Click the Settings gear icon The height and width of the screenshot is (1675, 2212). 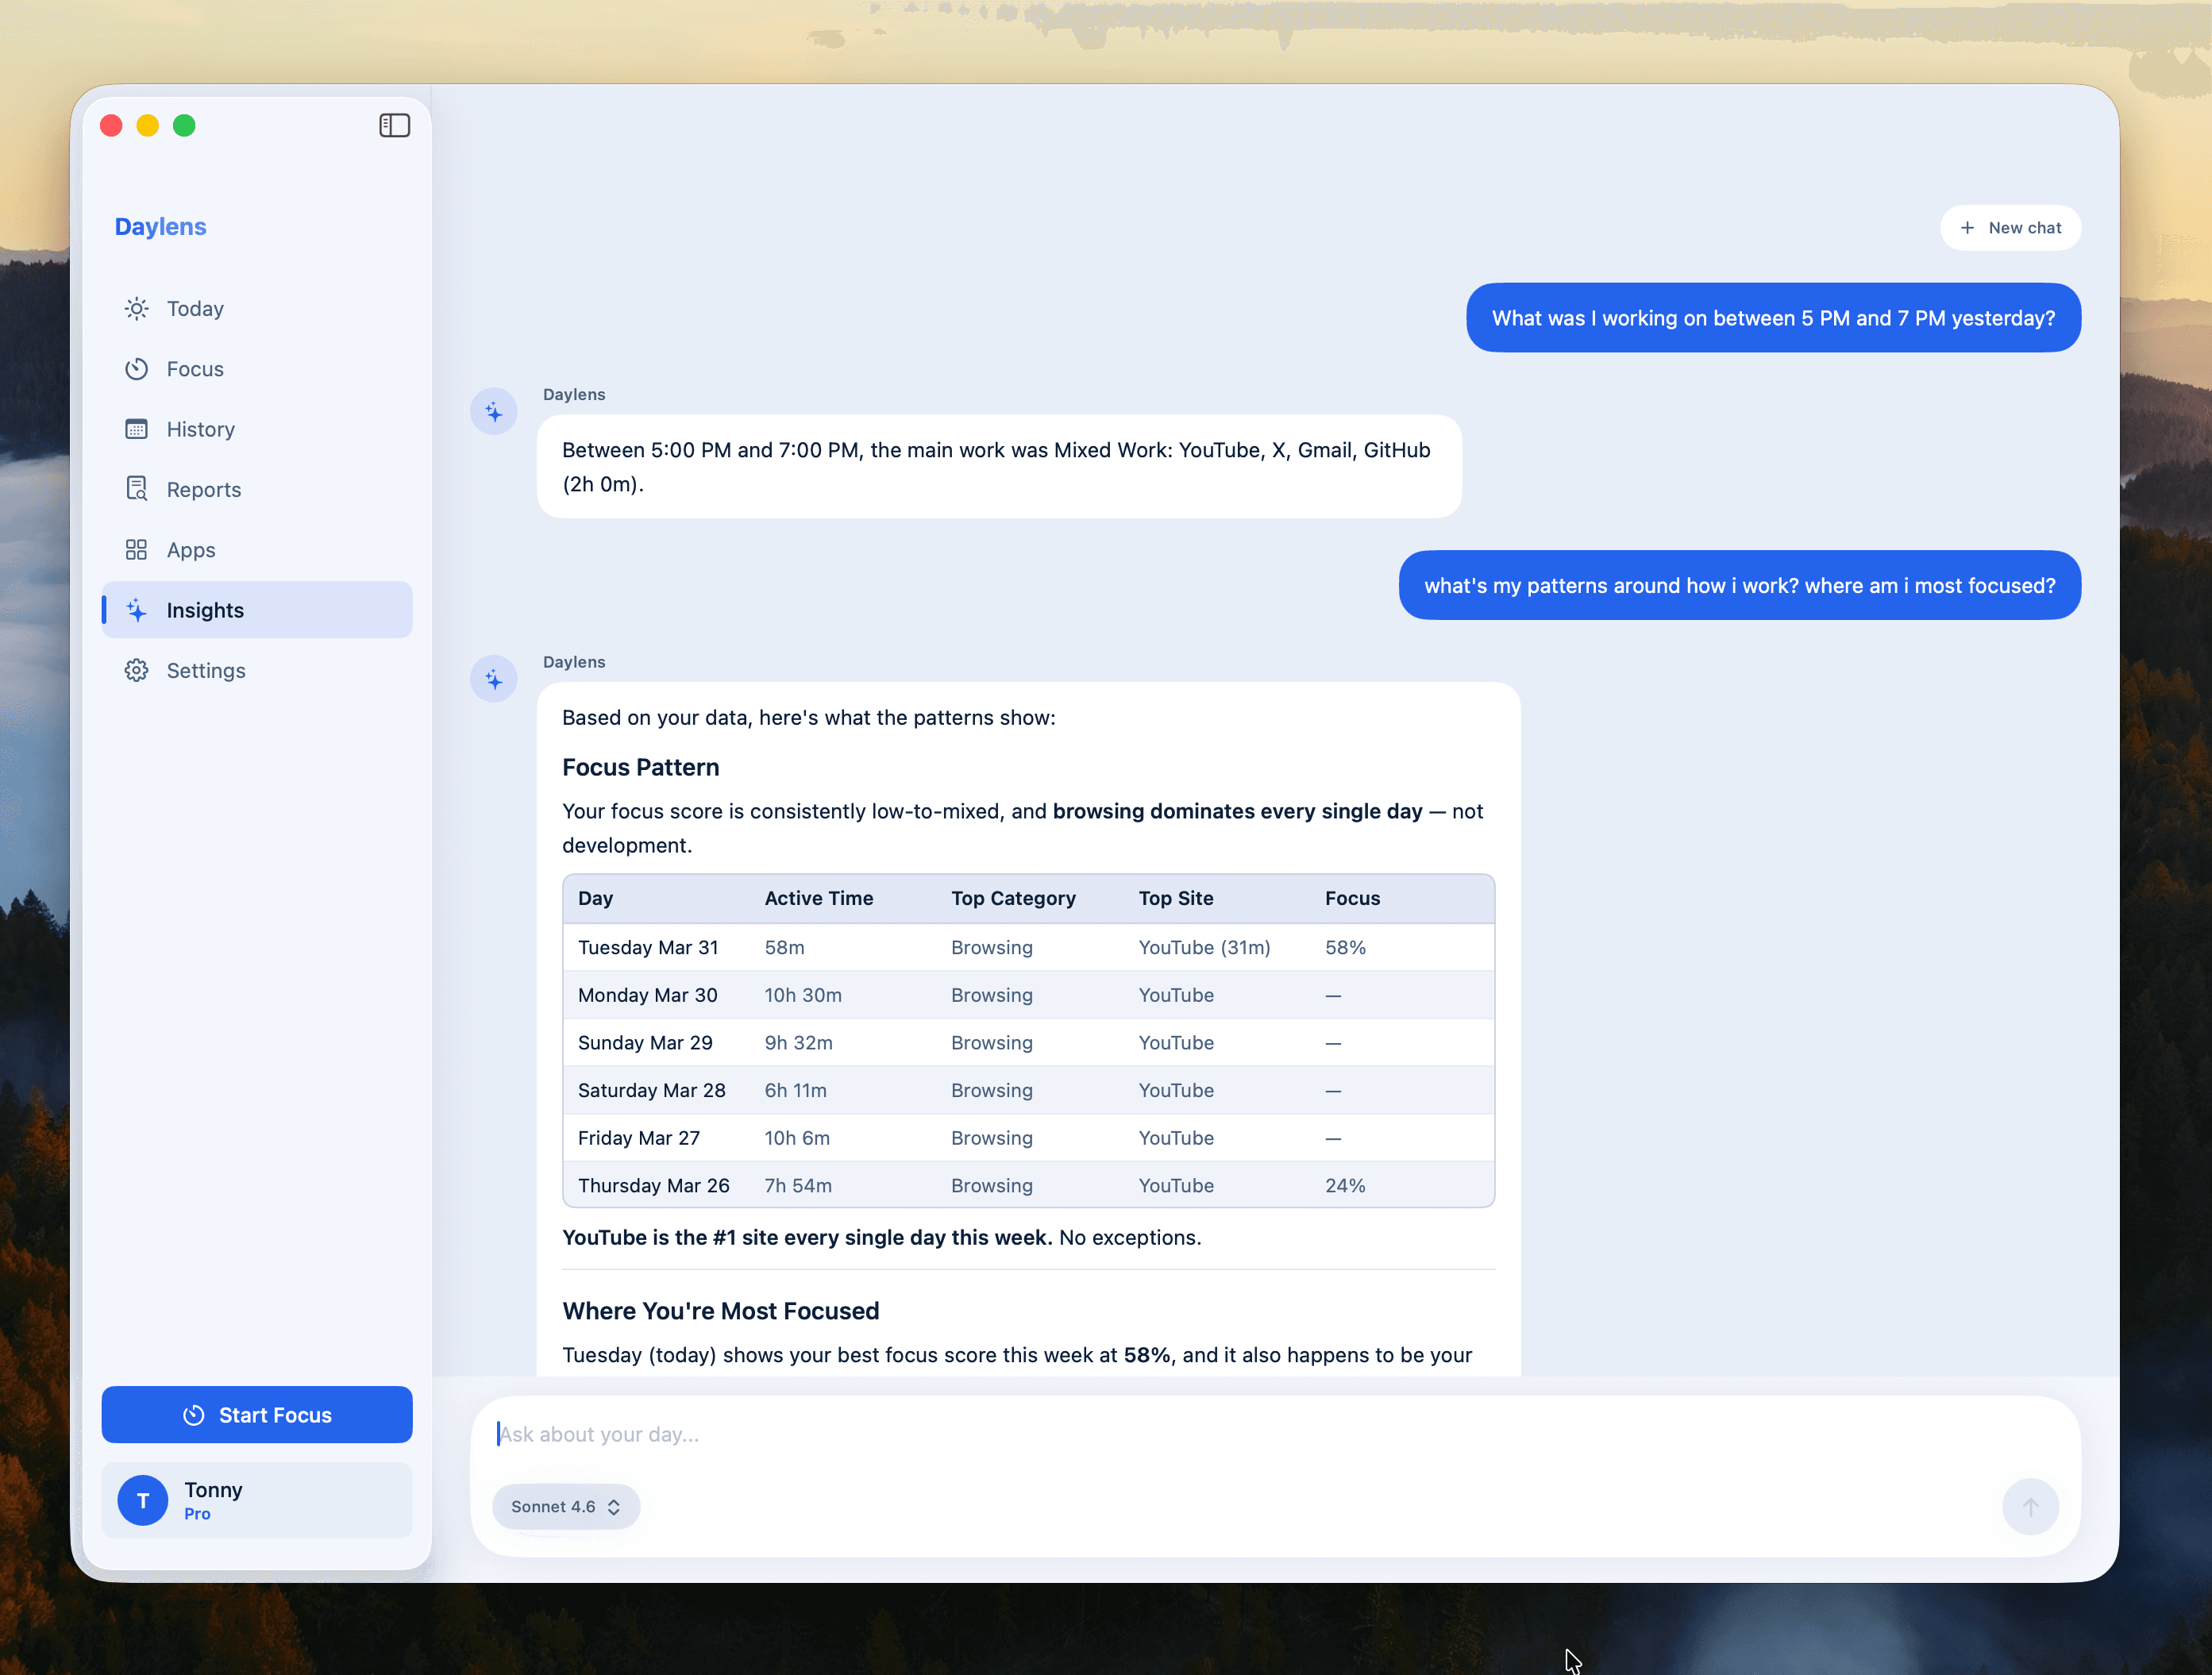pyautogui.click(x=136, y=670)
